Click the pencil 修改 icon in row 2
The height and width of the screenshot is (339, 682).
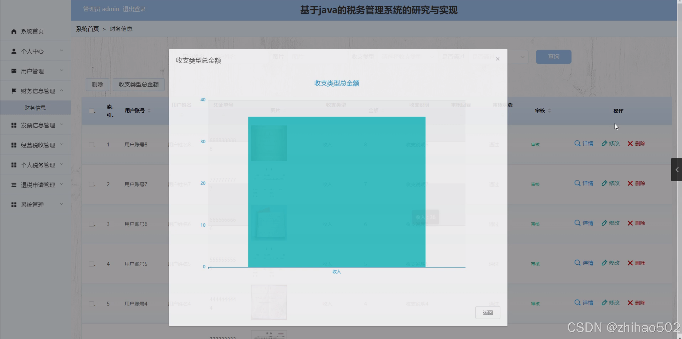[x=604, y=183]
